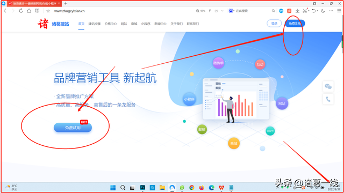
Task: Open Windows taskbar search
Action: click(x=123, y=188)
